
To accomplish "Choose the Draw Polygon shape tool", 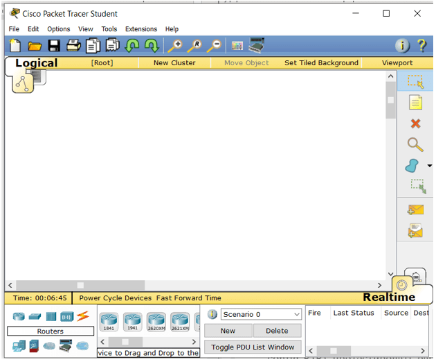I will click(412, 166).
